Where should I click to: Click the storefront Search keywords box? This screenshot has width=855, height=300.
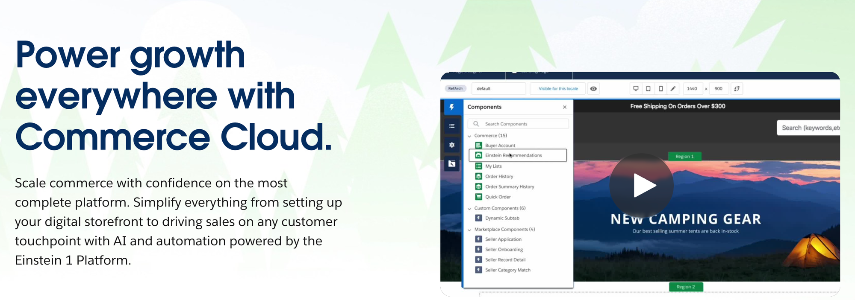click(x=808, y=128)
